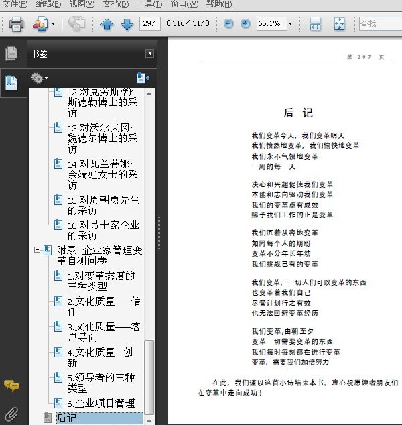Open the 窗口(W) menu
402x425 pixels.
click(184, 4)
